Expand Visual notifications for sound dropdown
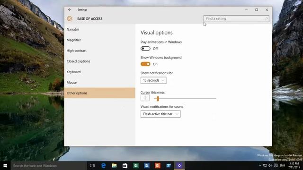 (160, 114)
